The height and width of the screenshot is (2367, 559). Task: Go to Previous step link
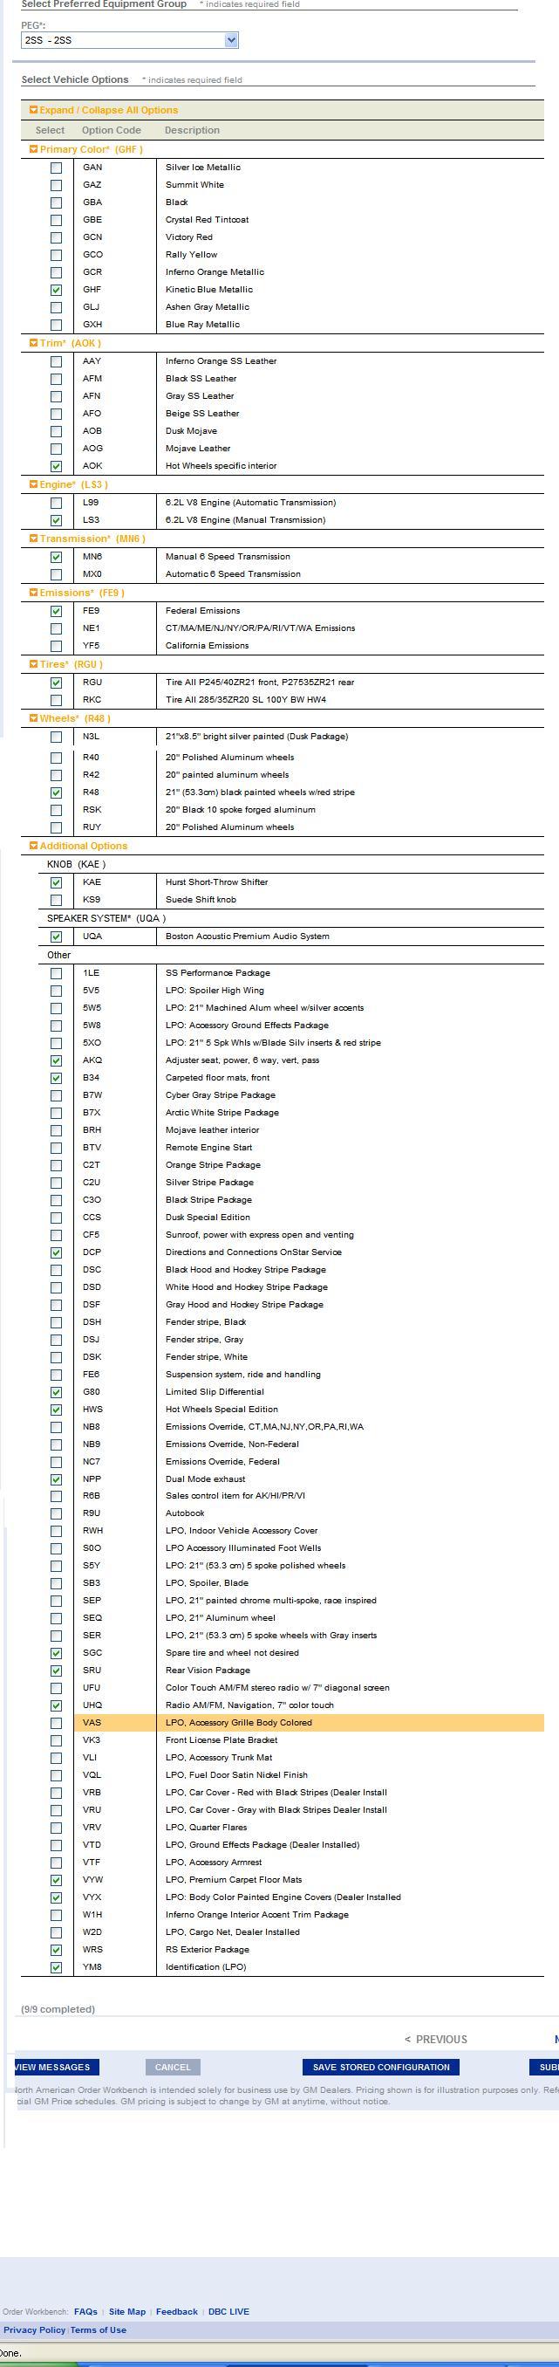pos(436,2039)
